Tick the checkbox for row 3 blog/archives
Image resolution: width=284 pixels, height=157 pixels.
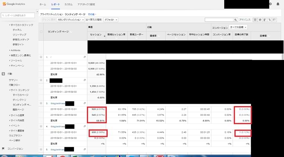pyautogui.click(x=41, y=103)
